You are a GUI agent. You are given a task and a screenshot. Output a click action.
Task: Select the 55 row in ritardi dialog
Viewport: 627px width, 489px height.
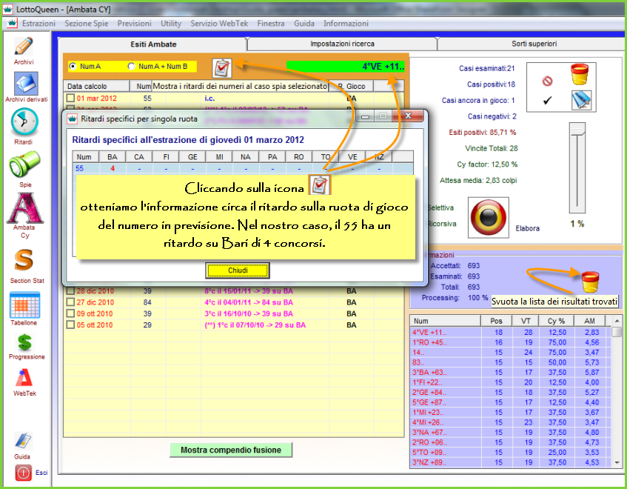click(242, 168)
